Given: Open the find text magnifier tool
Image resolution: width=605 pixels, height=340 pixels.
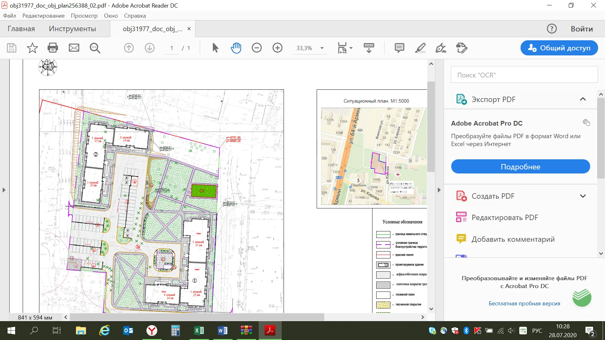Looking at the screenshot, I should tap(95, 48).
